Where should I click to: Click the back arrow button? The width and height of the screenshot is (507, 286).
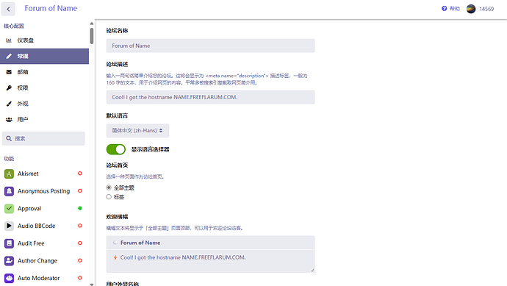8,9
